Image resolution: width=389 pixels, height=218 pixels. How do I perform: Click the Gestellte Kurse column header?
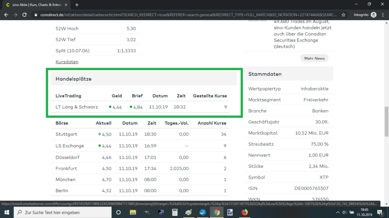pos(210,96)
